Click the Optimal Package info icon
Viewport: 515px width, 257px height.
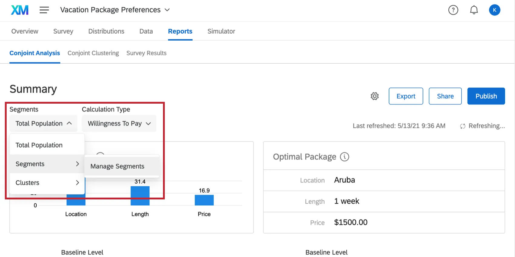[344, 157]
